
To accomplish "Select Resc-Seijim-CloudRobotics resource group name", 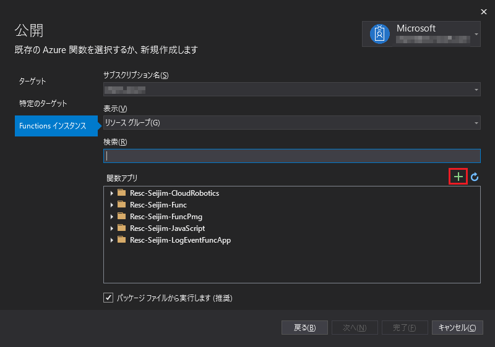I will pyautogui.click(x=174, y=193).
